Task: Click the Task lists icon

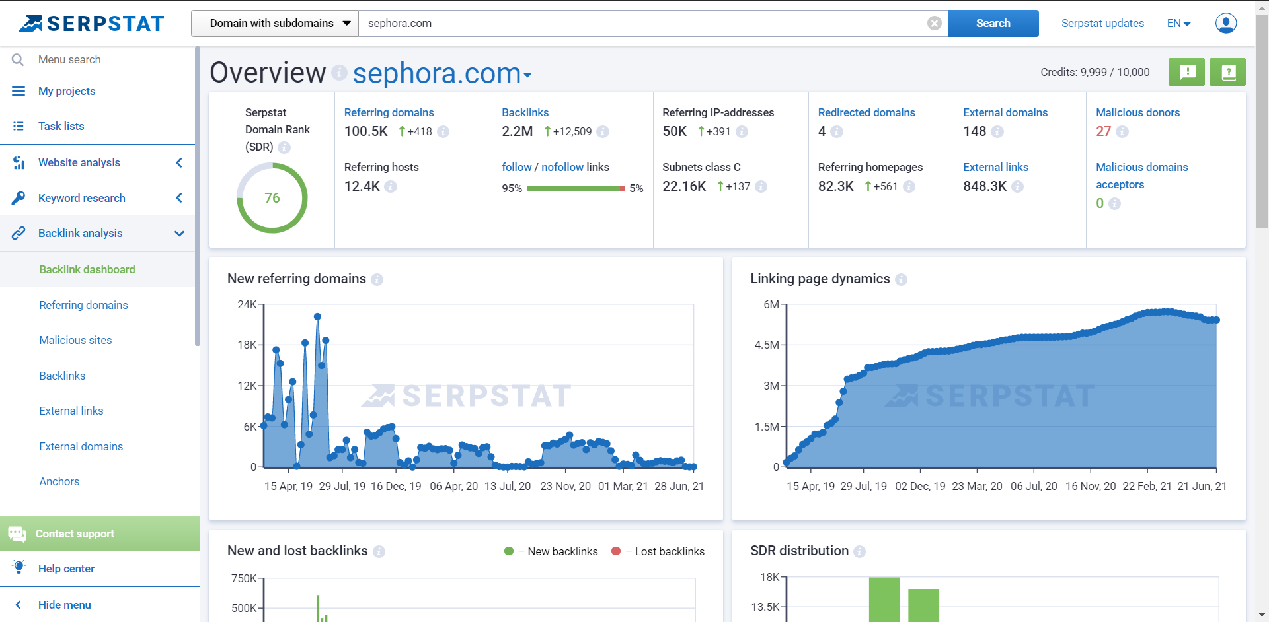Action: (x=19, y=126)
